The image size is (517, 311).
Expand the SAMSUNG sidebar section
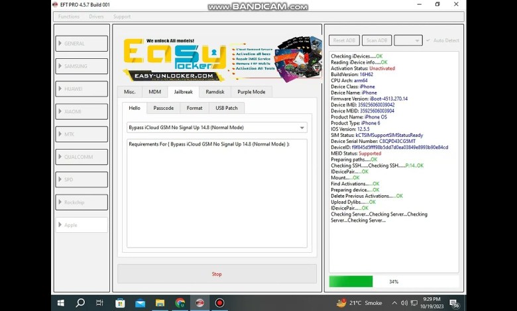click(82, 66)
